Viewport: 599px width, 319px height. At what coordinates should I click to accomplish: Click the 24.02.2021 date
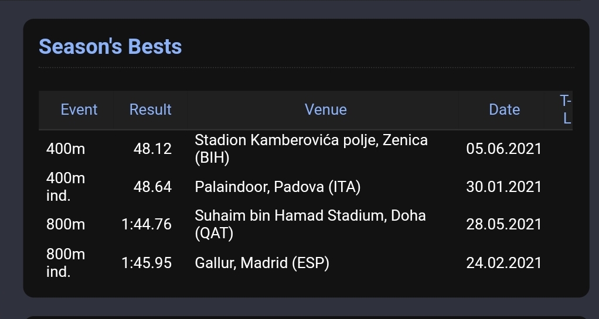(504, 263)
